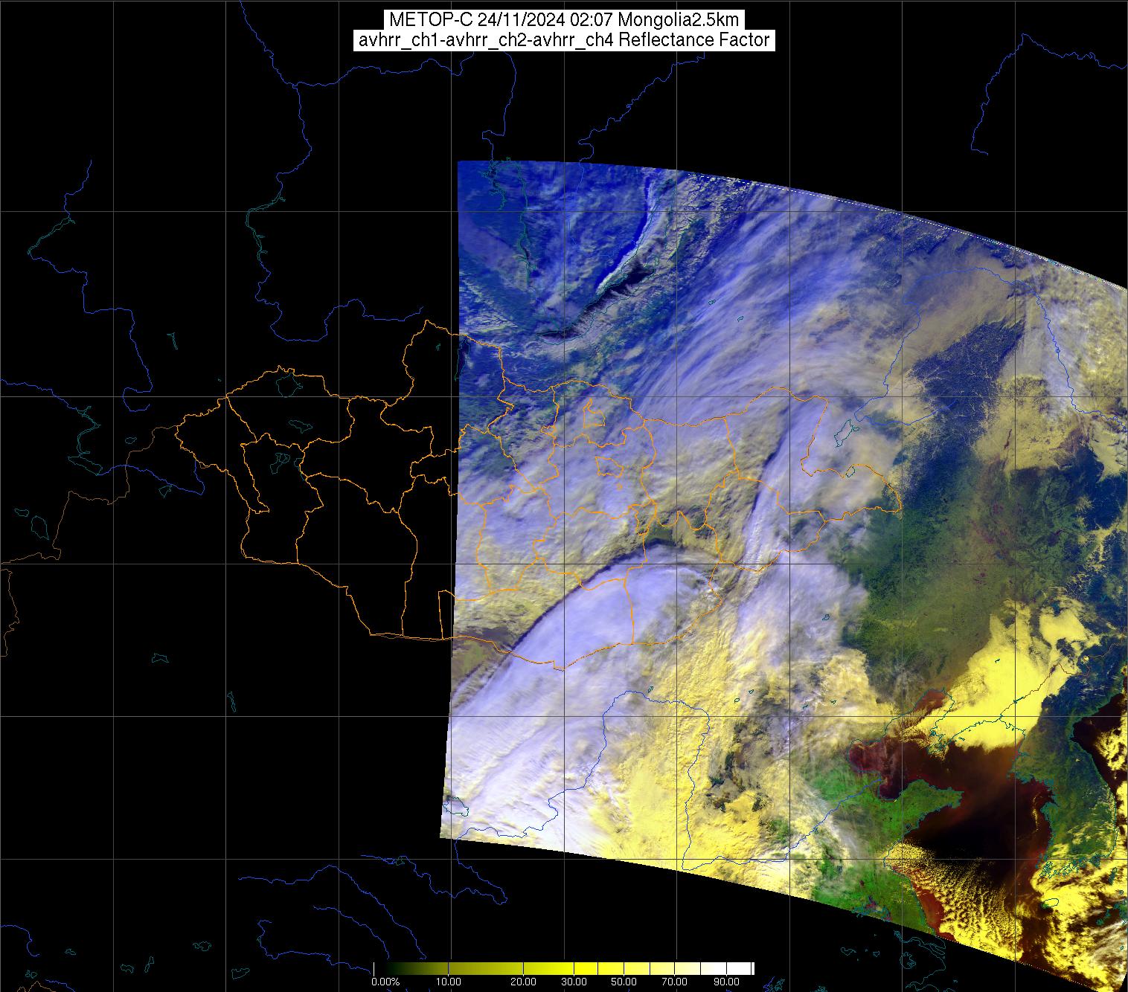Click the 'avhrr_ch1-avhrr_ch2-avhrr_ch4 Reflectance Factor' label

pyautogui.click(x=564, y=40)
